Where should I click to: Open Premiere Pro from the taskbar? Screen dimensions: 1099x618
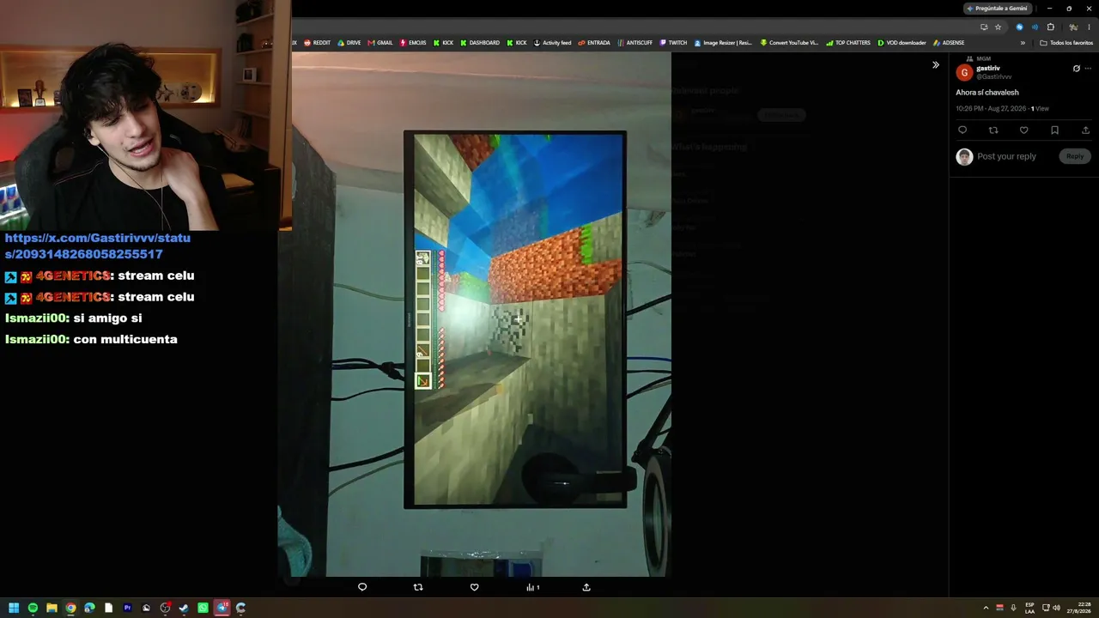(x=127, y=608)
